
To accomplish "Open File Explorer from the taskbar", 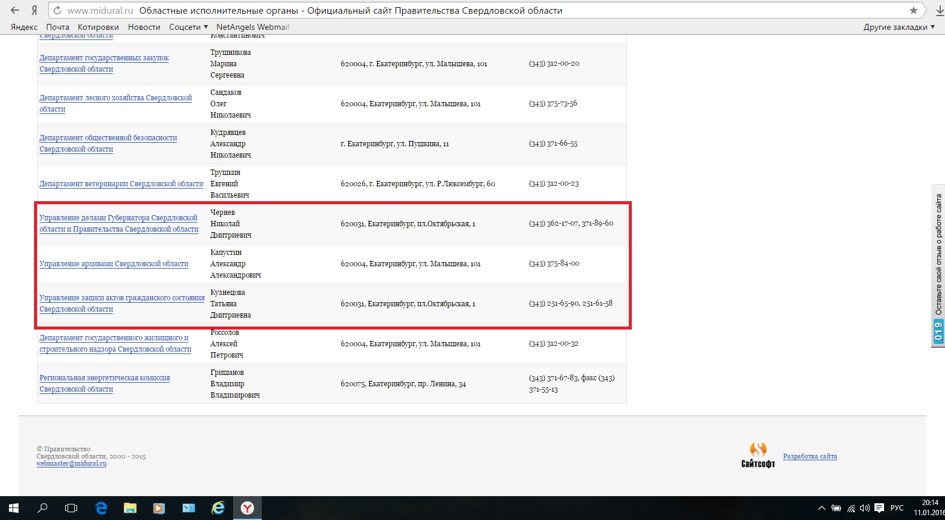I will 130,508.
